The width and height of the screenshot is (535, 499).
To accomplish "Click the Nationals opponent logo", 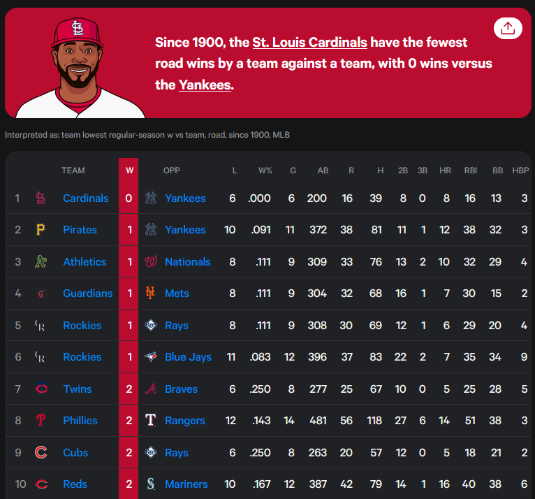I will click(x=151, y=261).
